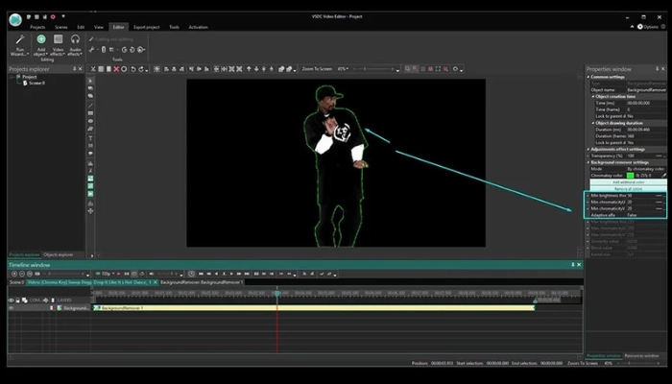Click the Redo arrow in editor toolbar
Viewport: 672px width, 384px height.
click(x=141, y=69)
